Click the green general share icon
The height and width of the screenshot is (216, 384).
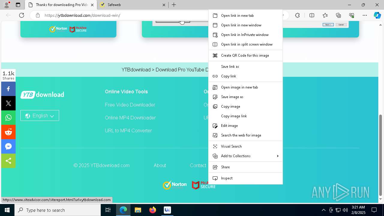click(8, 161)
